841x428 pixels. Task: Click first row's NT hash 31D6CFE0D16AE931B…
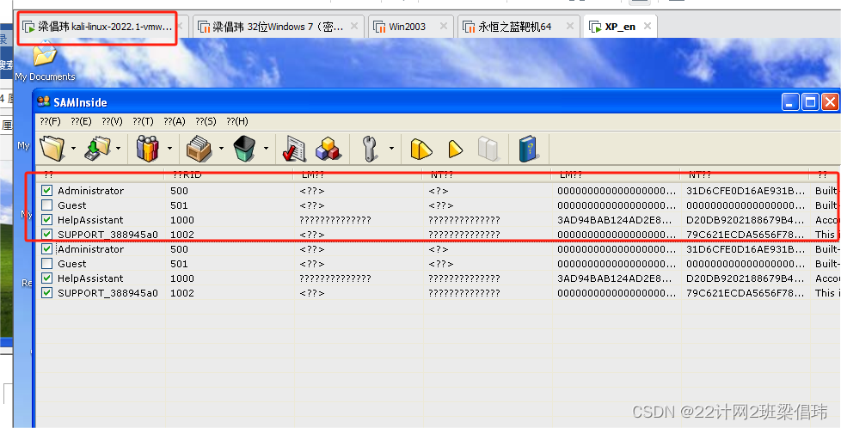tap(746, 191)
